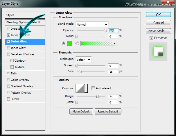The height and width of the screenshot is (136, 176).
Task: Click the Spread slider handle
Action: point(77,66)
